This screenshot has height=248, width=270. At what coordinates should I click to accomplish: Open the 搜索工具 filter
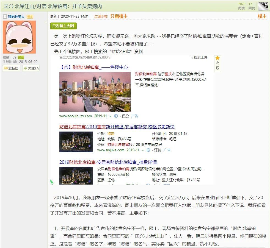point(199,57)
